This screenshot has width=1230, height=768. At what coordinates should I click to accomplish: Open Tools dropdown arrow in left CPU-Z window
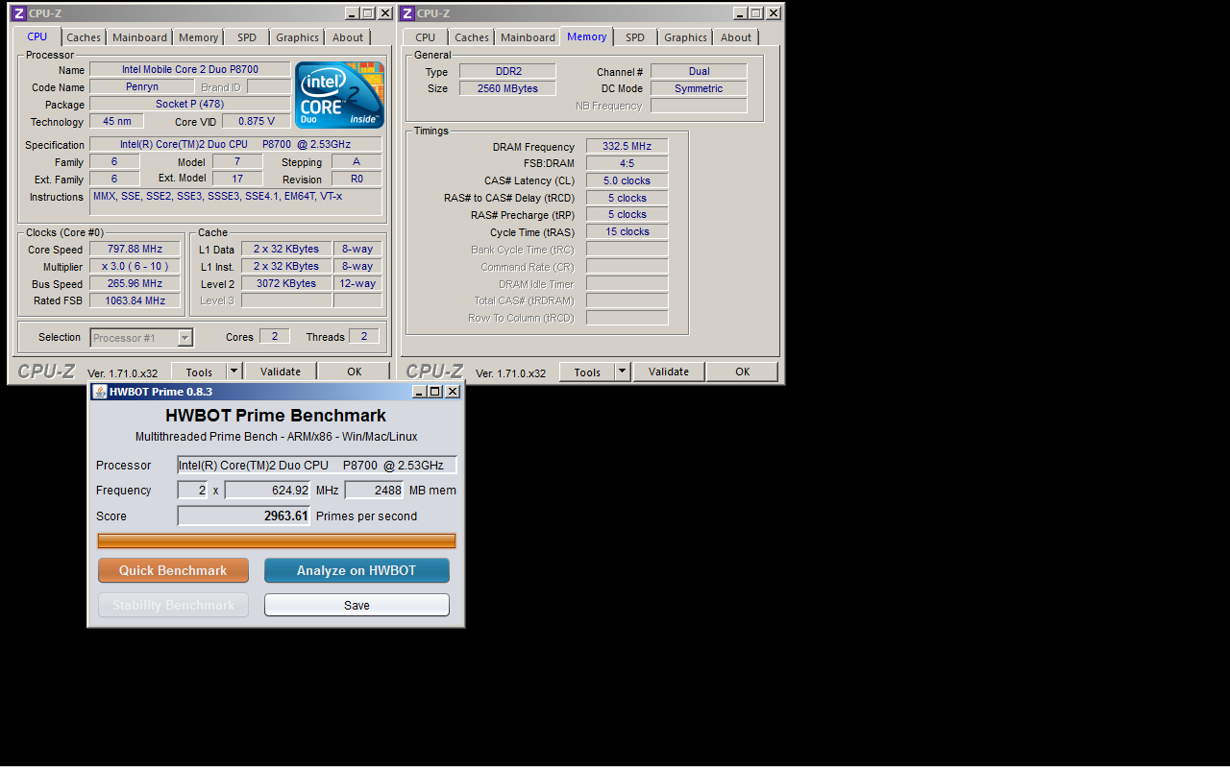[x=234, y=372]
